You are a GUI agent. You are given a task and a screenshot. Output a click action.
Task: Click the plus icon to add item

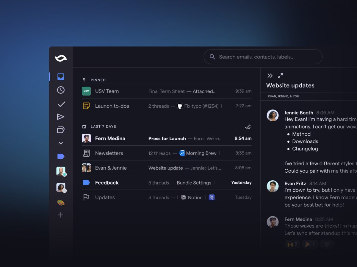point(61,215)
